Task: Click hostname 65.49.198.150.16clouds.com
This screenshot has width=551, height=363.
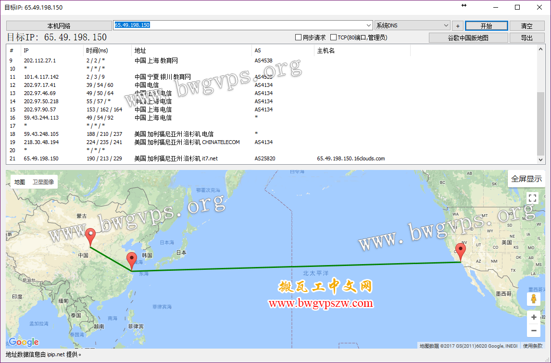Action: click(351, 158)
